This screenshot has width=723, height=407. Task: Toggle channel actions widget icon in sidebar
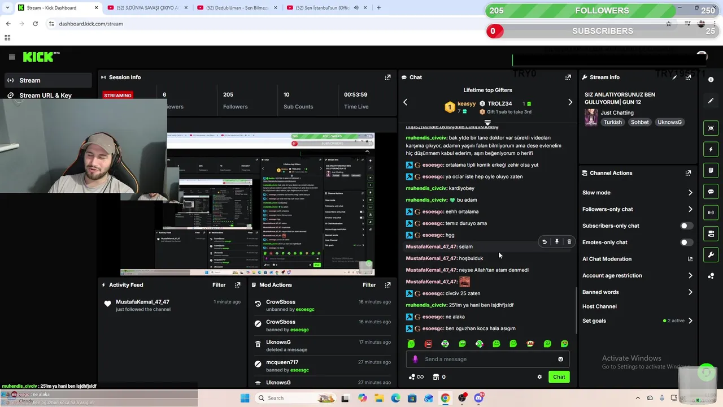coord(711,233)
